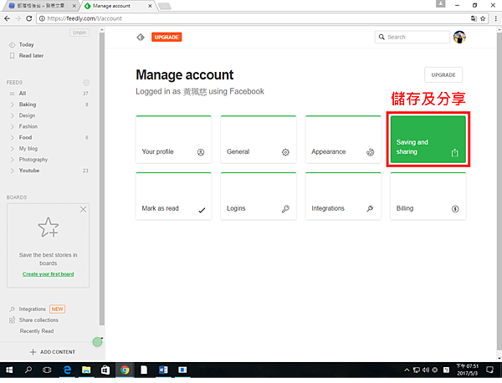Open the Integrations card

[x=343, y=197]
